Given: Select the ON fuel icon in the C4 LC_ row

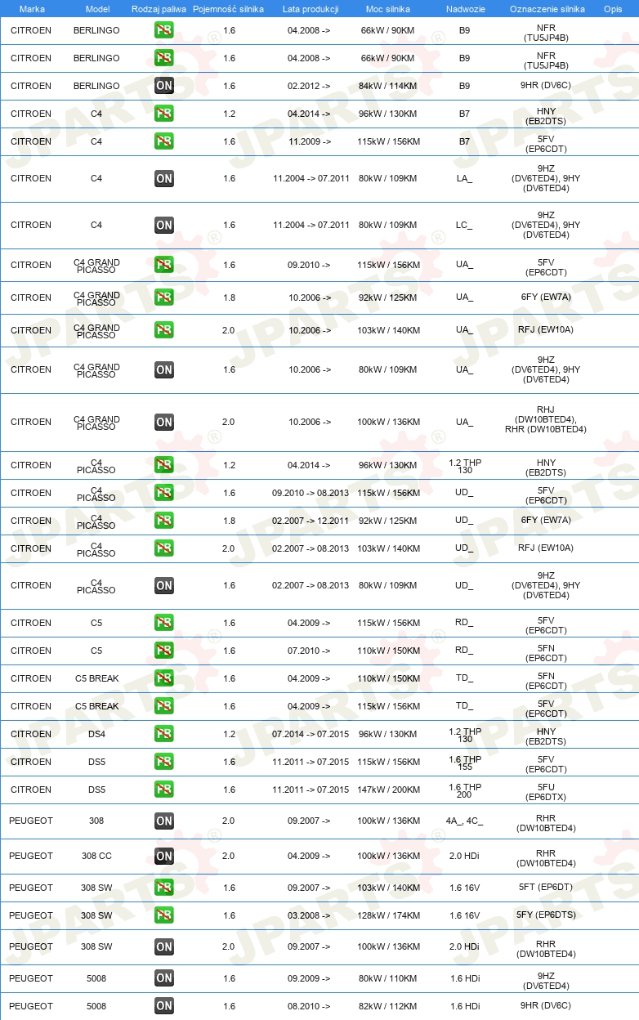Looking at the screenshot, I should point(163,225).
